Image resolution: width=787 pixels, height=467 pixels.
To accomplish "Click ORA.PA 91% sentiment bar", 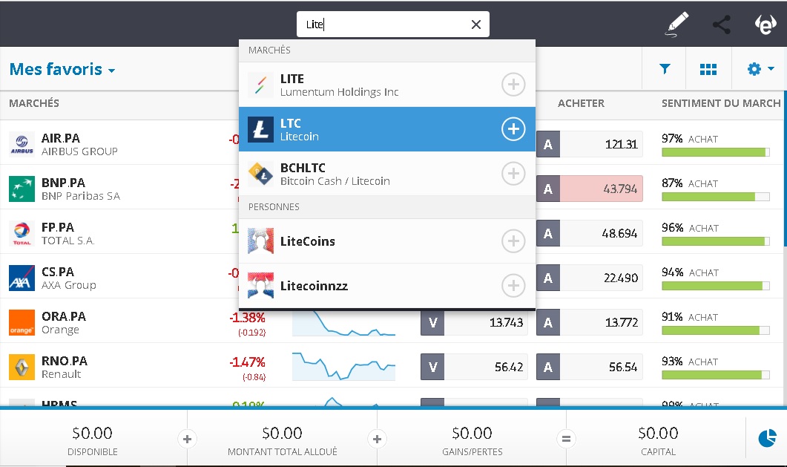I will (715, 330).
